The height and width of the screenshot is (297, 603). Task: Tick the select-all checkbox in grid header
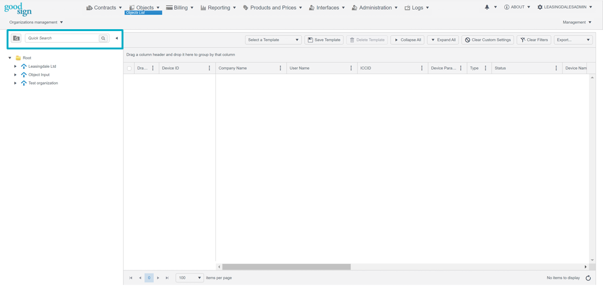click(129, 68)
